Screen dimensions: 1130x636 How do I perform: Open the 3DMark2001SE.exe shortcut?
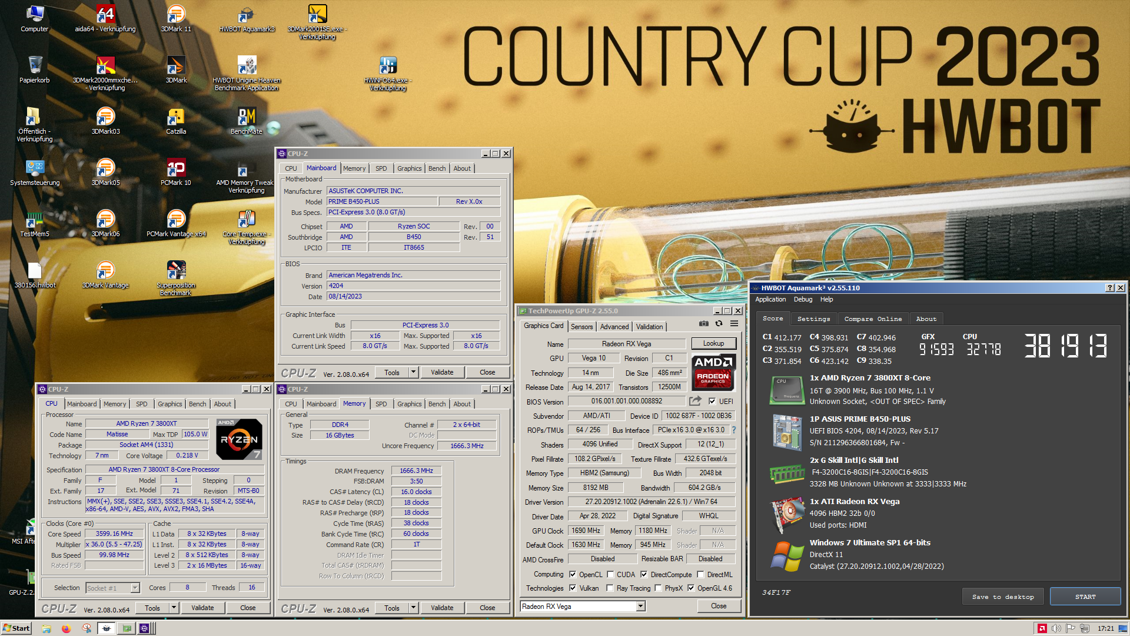pyautogui.click(x=317, y=22)
